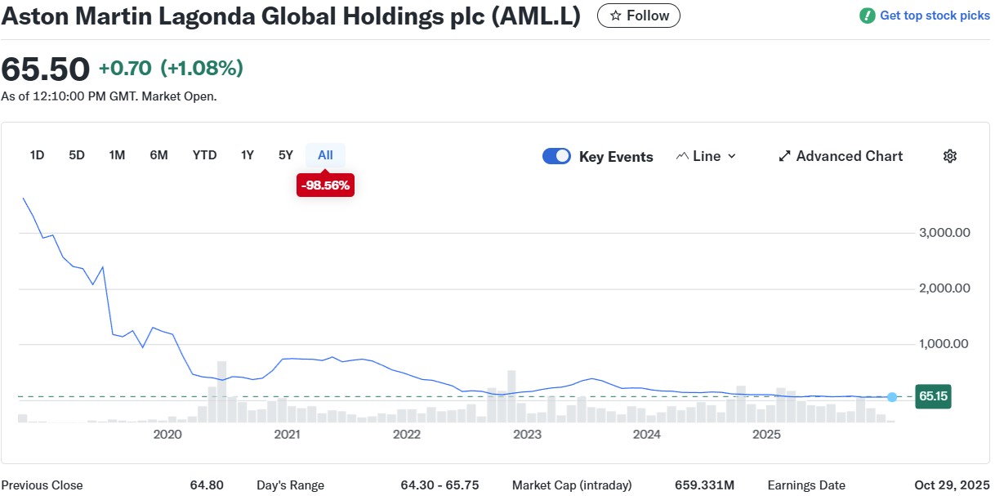Screen dimensions: 995x496
Task: Select the 5D time range tab
Action: 77,155
